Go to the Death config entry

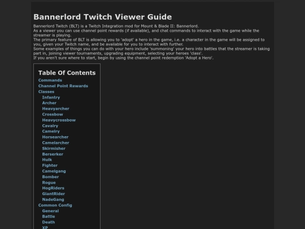49,222
